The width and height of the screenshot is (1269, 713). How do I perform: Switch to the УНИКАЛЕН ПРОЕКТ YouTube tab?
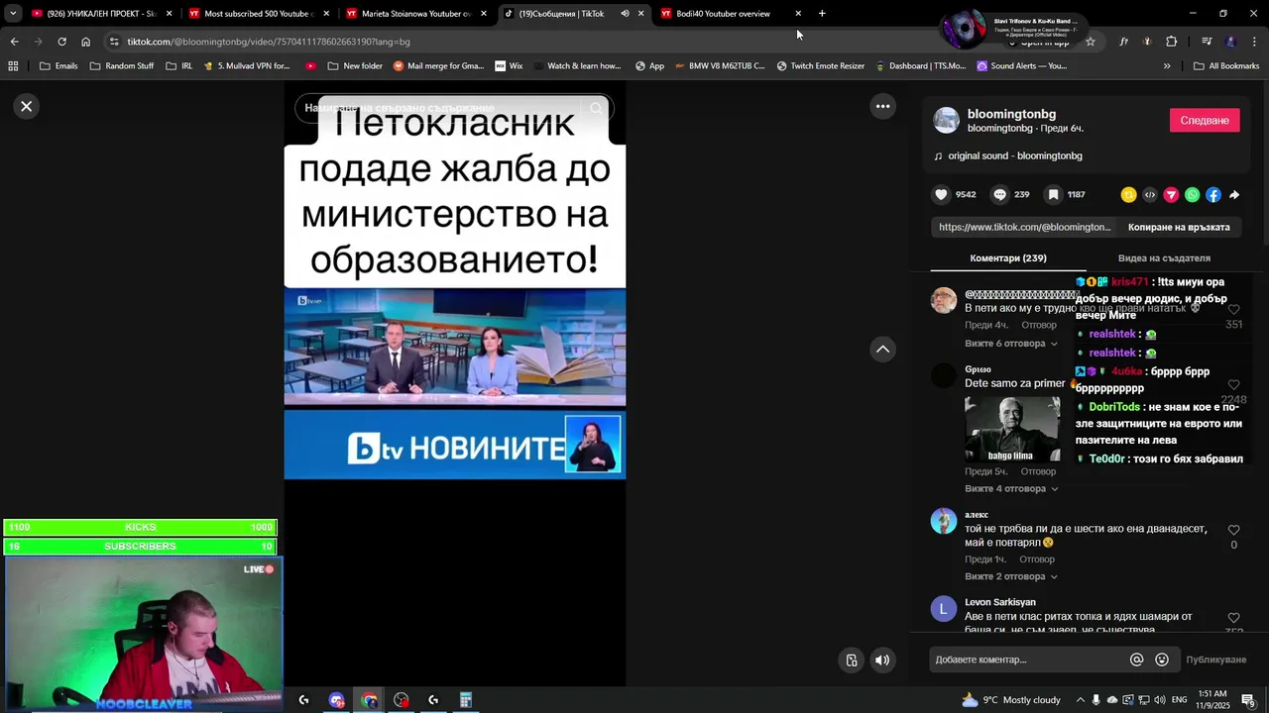tap(101, 14)
